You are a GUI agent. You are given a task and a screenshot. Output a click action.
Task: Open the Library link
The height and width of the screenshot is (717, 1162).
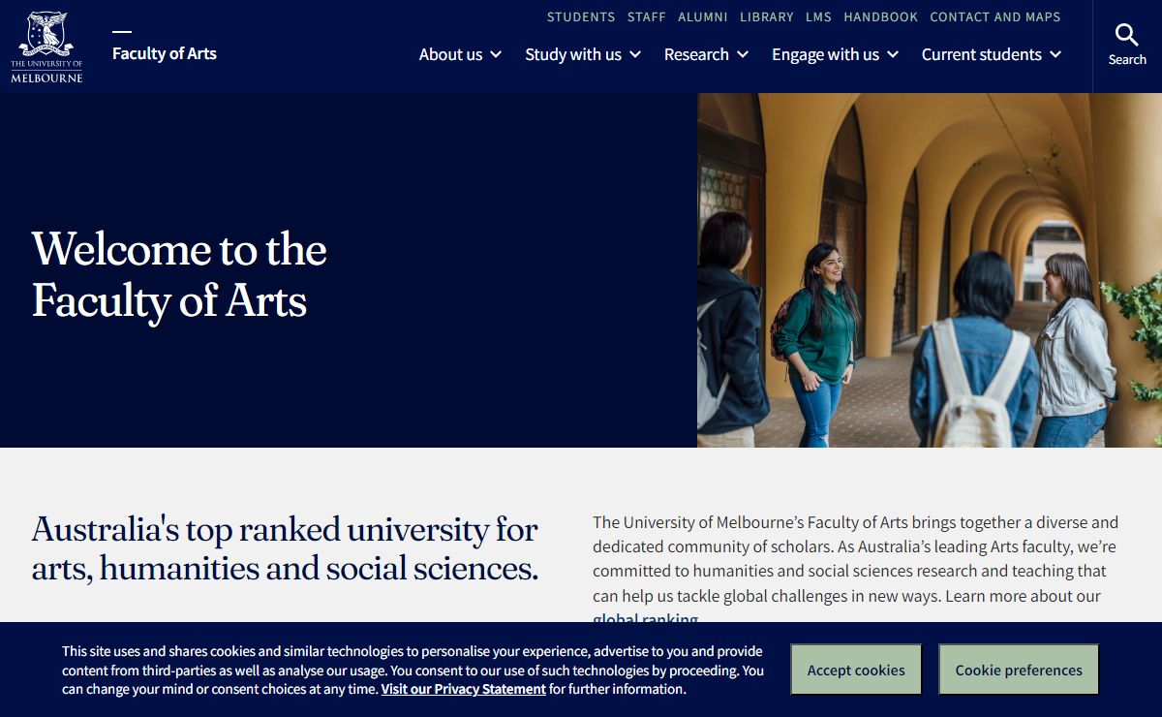(766, 16)
